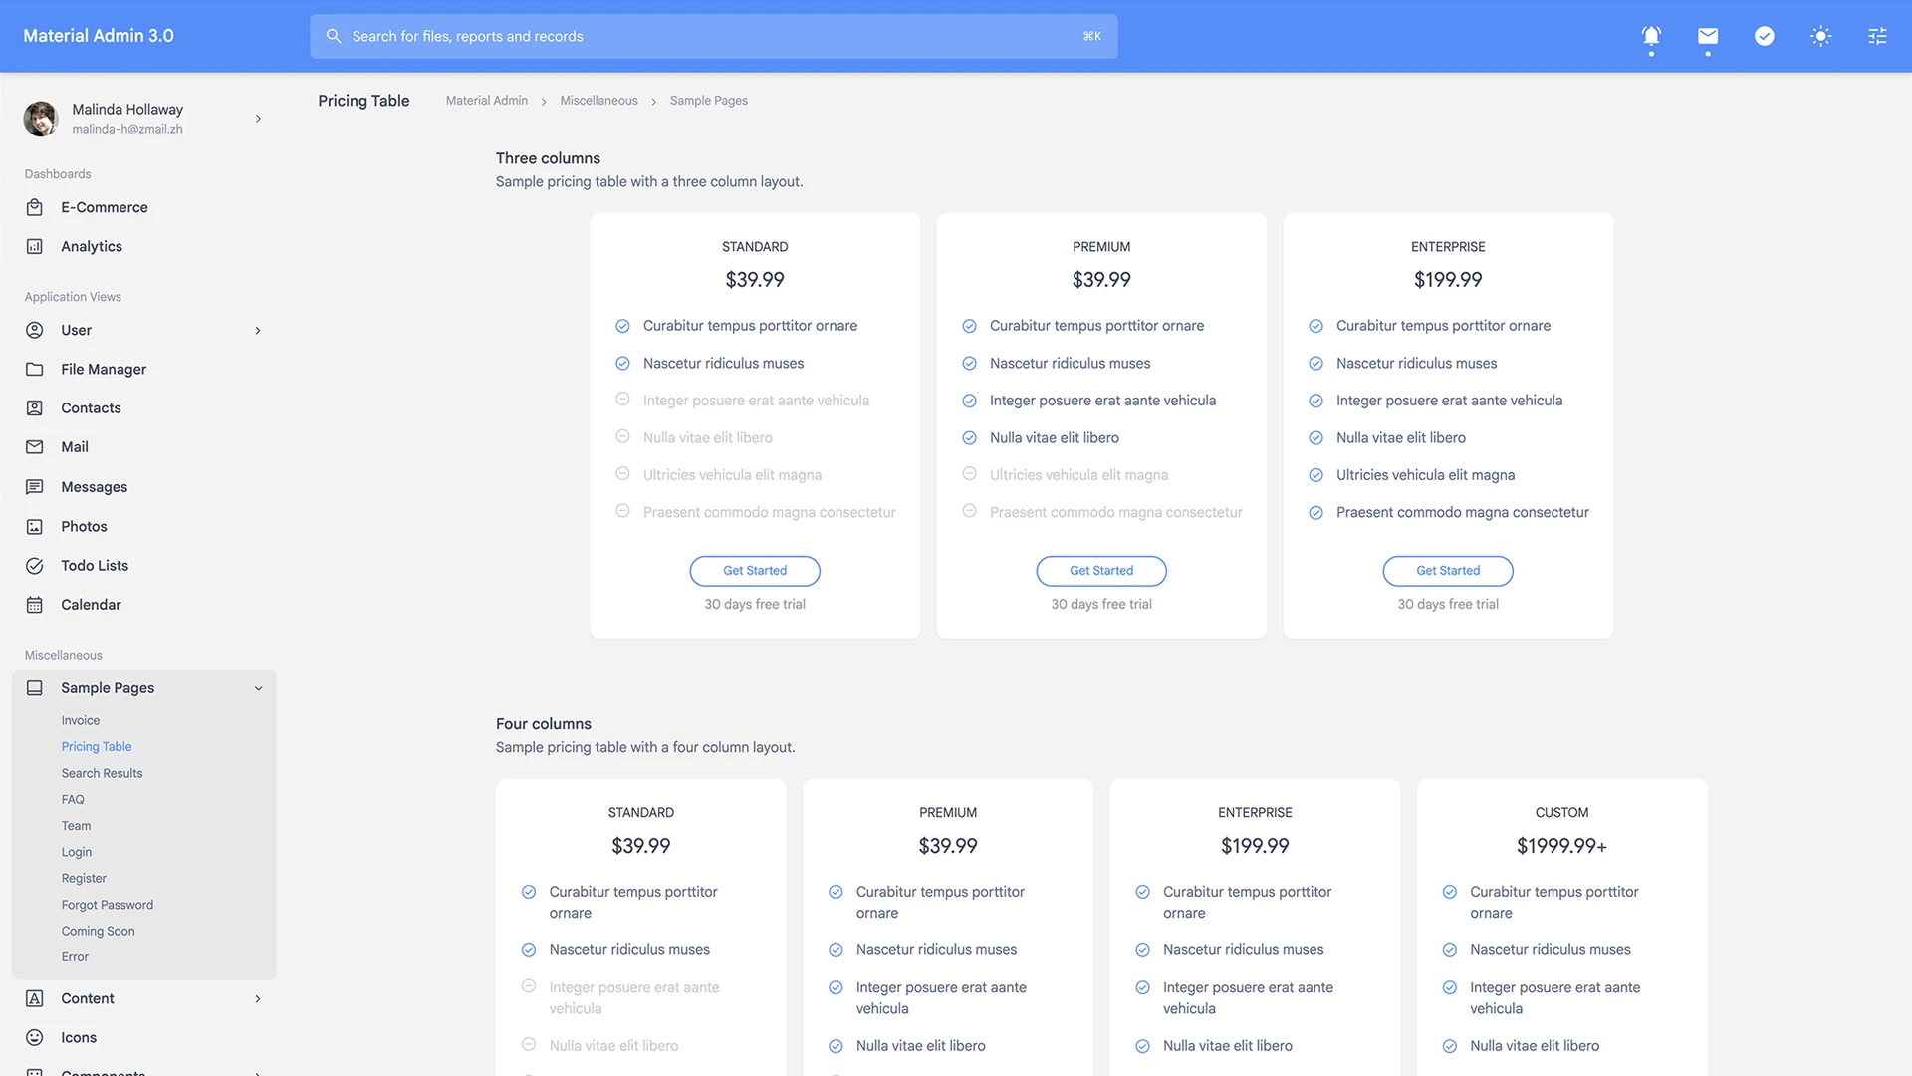
Task: Expand the Content menu chevron
Action: pos(258,998)
